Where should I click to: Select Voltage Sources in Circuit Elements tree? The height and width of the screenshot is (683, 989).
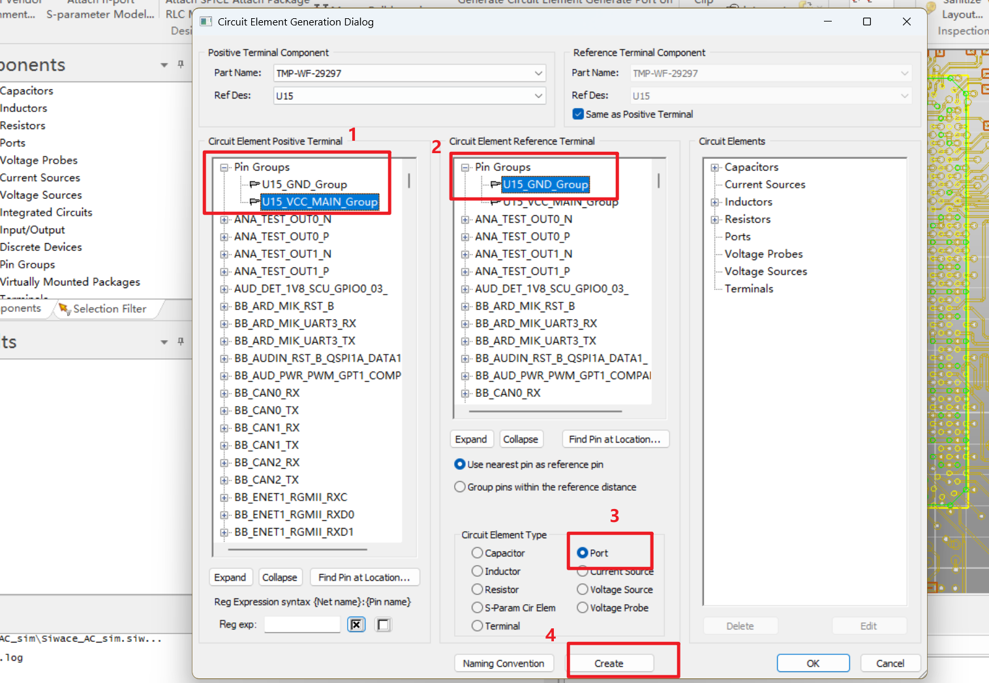coord(766,272)
